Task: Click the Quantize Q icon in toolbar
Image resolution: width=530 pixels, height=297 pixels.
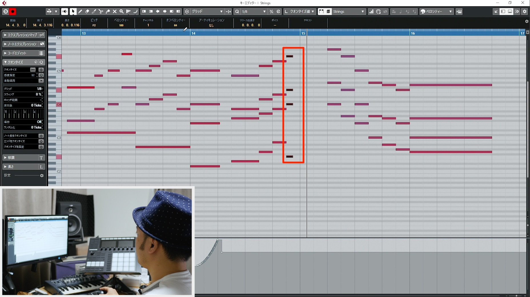Action: 237,11
